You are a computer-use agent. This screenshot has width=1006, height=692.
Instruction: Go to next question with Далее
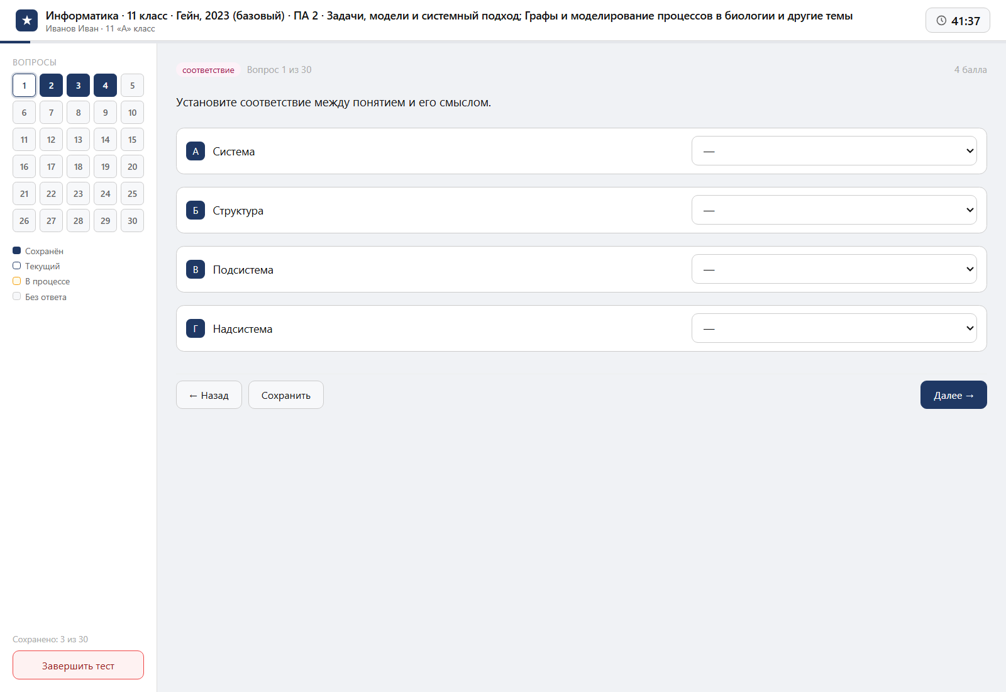(953, 395)
